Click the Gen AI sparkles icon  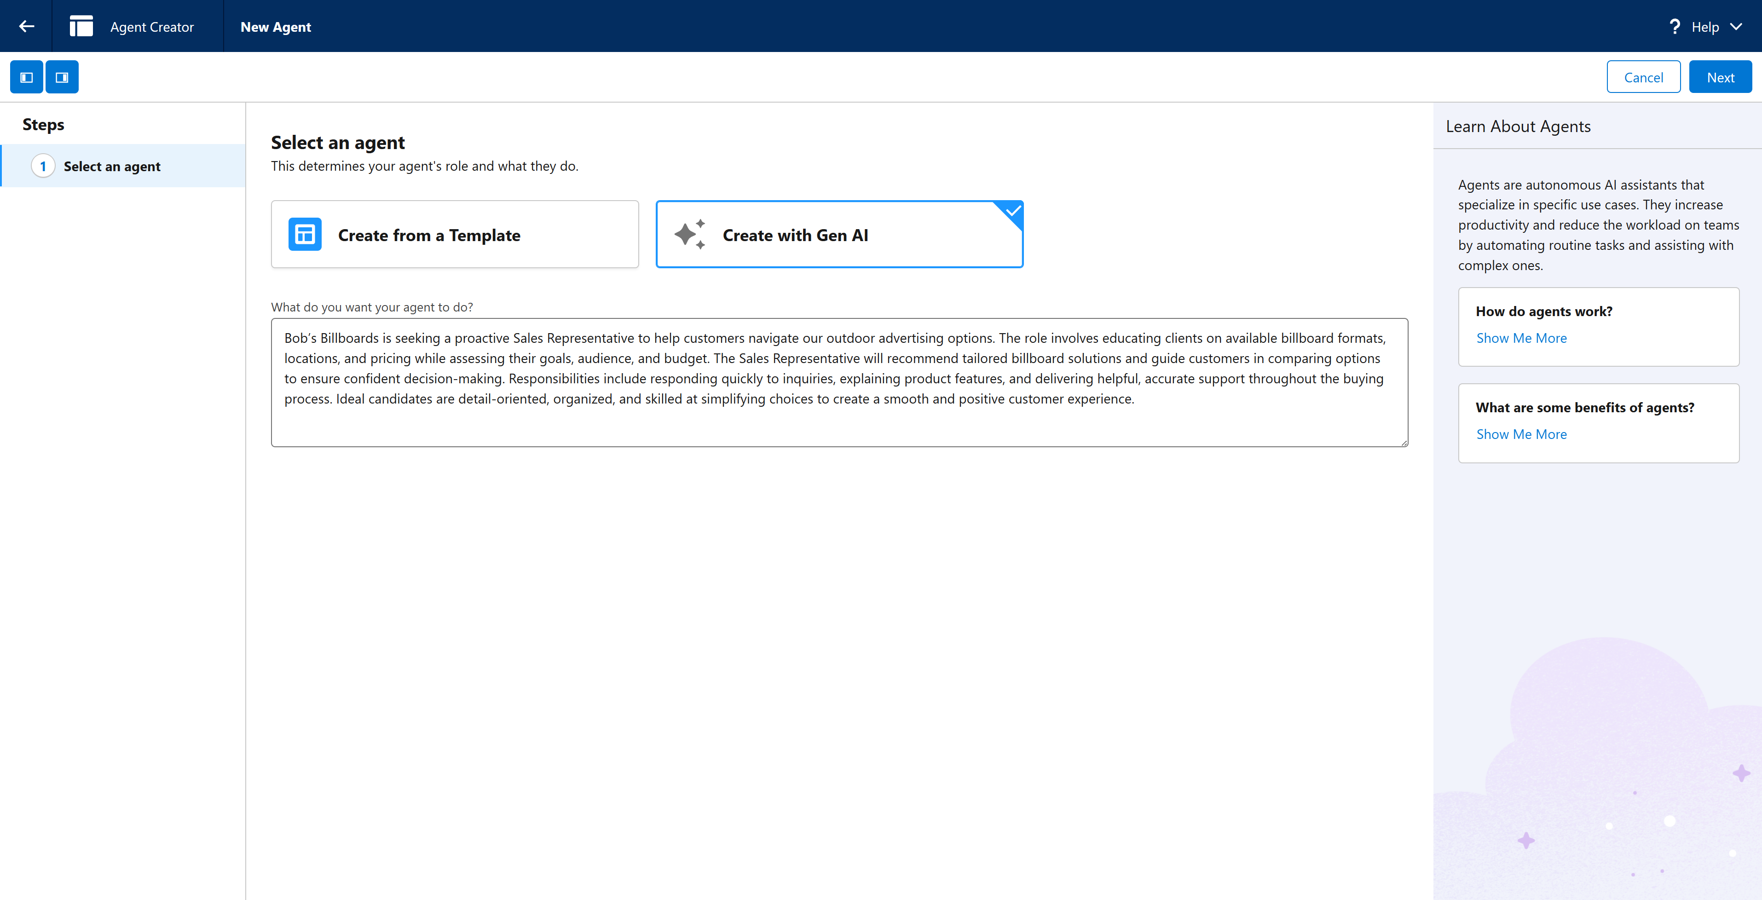point(689,235)
